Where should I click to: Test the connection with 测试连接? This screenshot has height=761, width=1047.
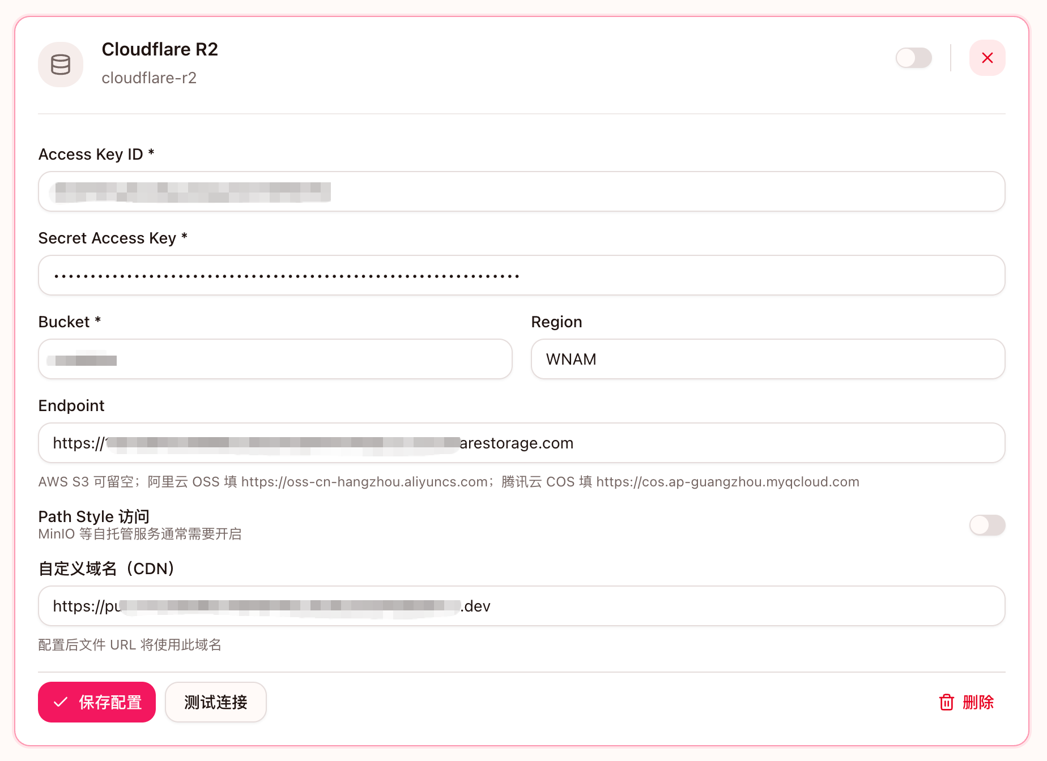215,702
